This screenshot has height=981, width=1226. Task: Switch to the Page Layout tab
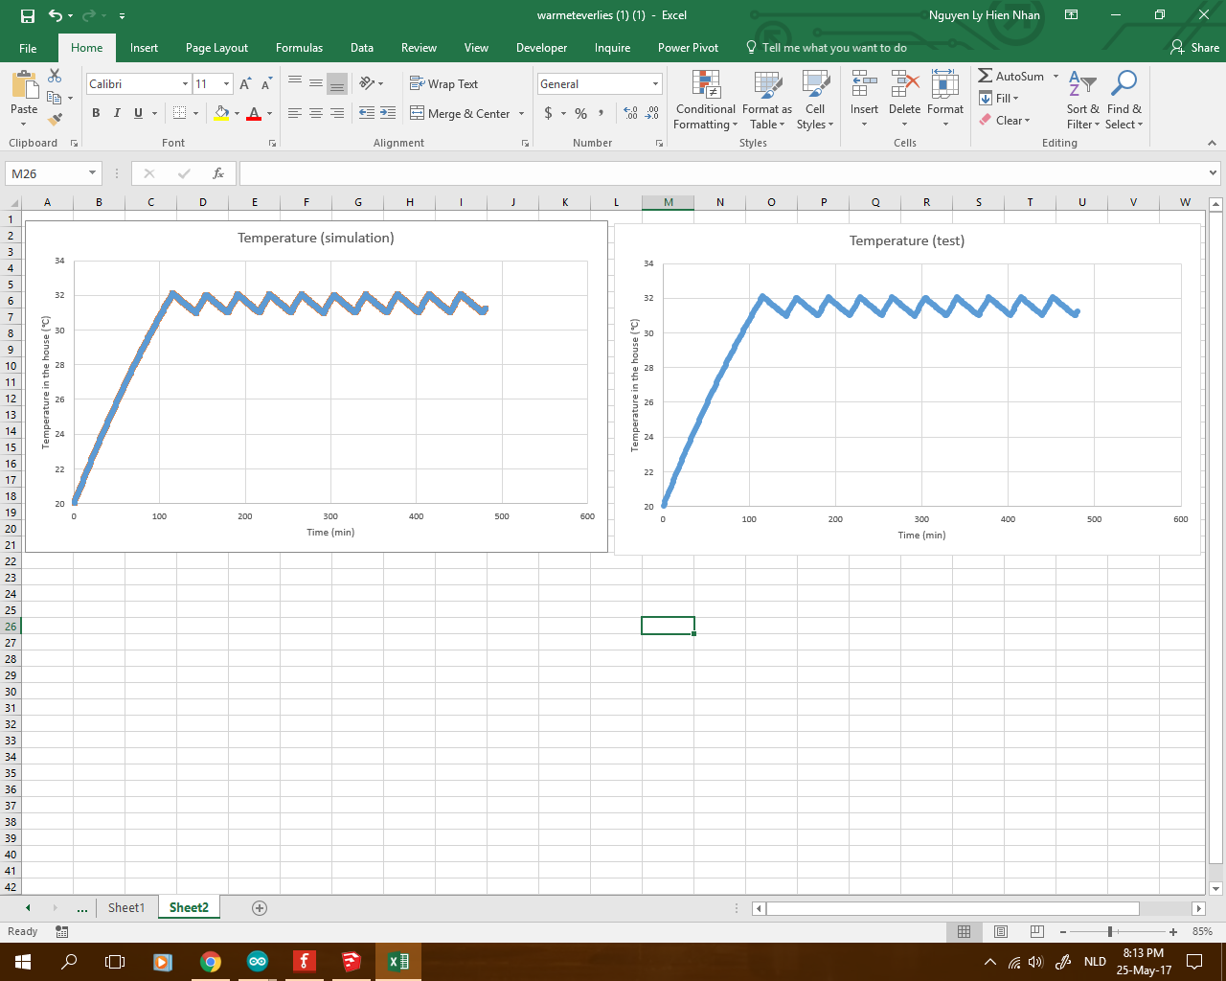(x=216, y=48)
